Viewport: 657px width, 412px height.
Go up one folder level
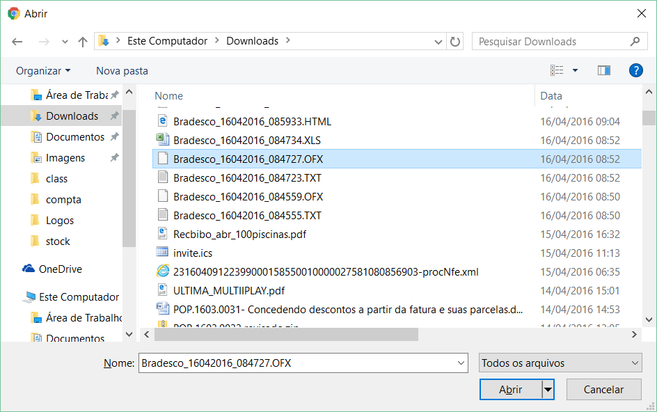point(83,42)
